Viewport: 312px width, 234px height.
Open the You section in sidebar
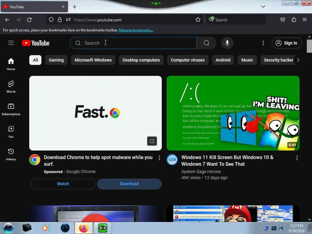point(11,132)
